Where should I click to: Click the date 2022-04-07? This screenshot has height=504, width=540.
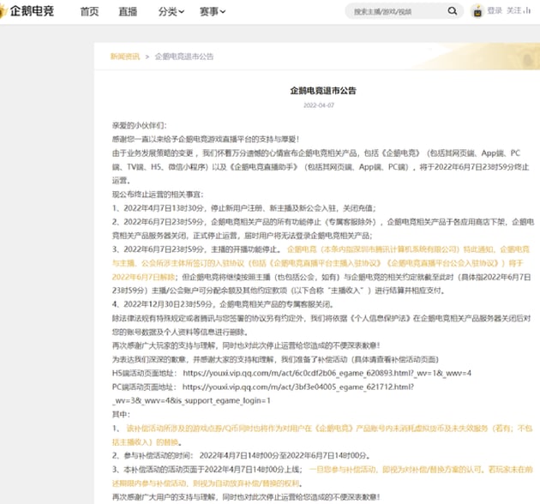click(319, 105)
